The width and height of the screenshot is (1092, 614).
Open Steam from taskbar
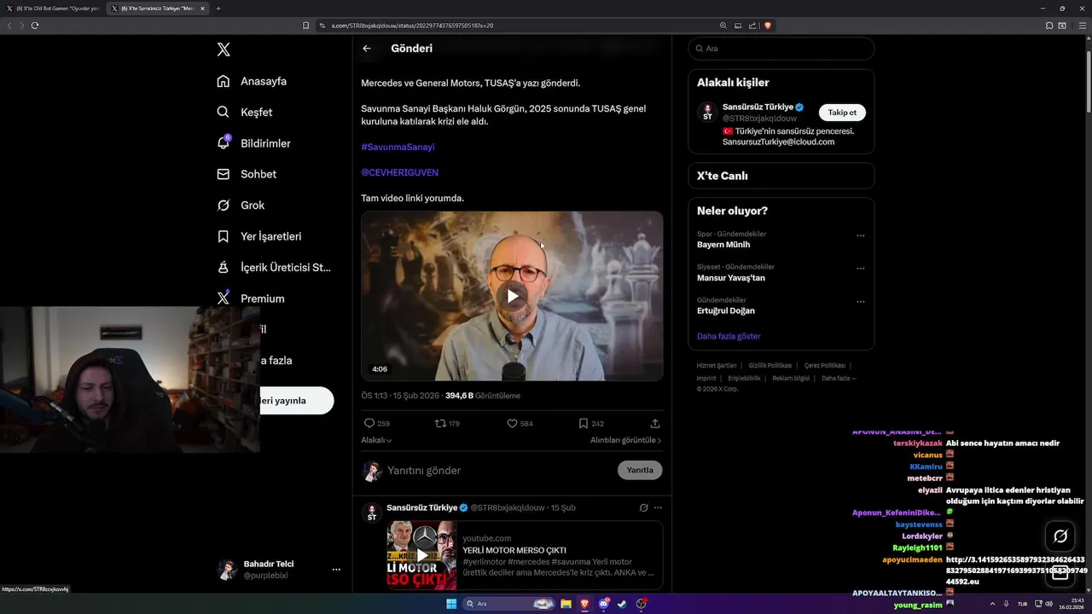click(622, 604)
